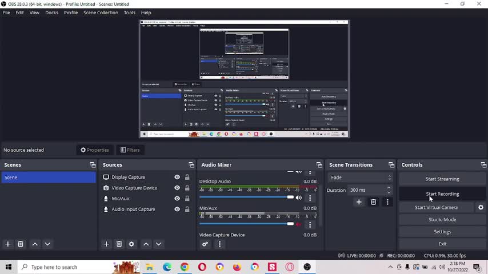Lock the Video Capture Device source
488x274 pixels.
click(187, 188)
